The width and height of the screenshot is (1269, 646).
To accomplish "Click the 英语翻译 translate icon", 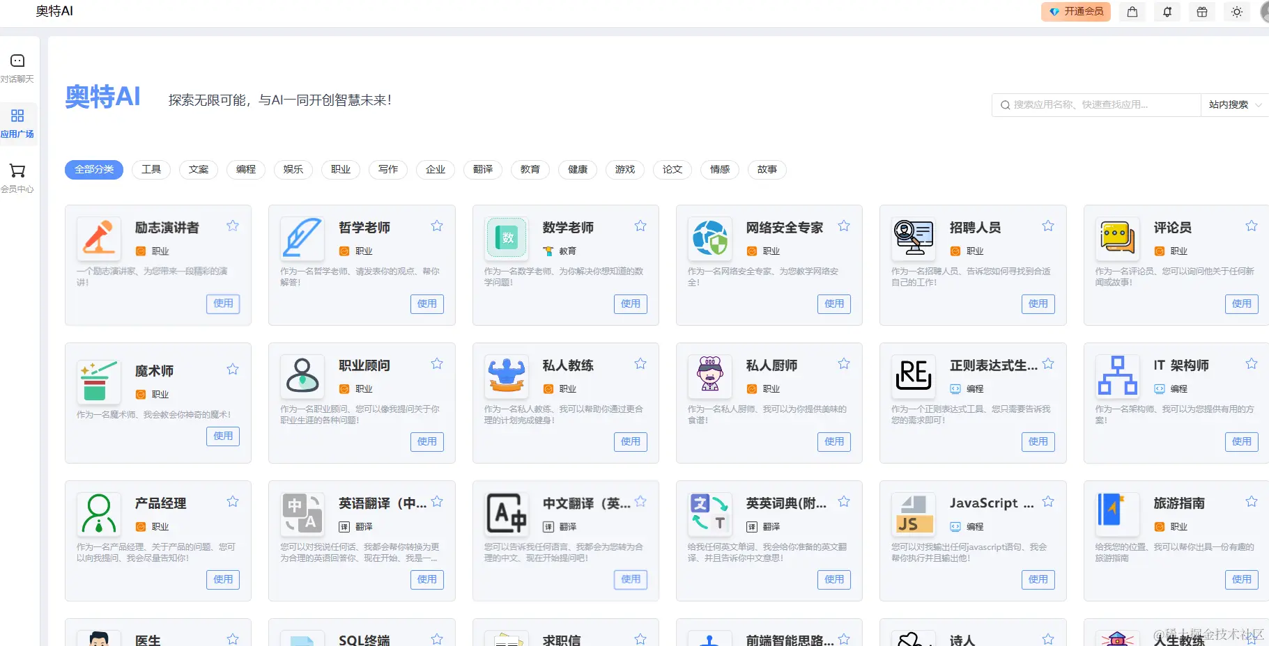I will click(303, 514).
